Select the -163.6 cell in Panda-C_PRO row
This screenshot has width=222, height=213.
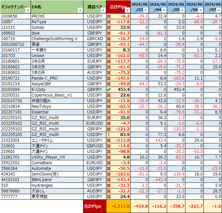(x=176, y=78)
